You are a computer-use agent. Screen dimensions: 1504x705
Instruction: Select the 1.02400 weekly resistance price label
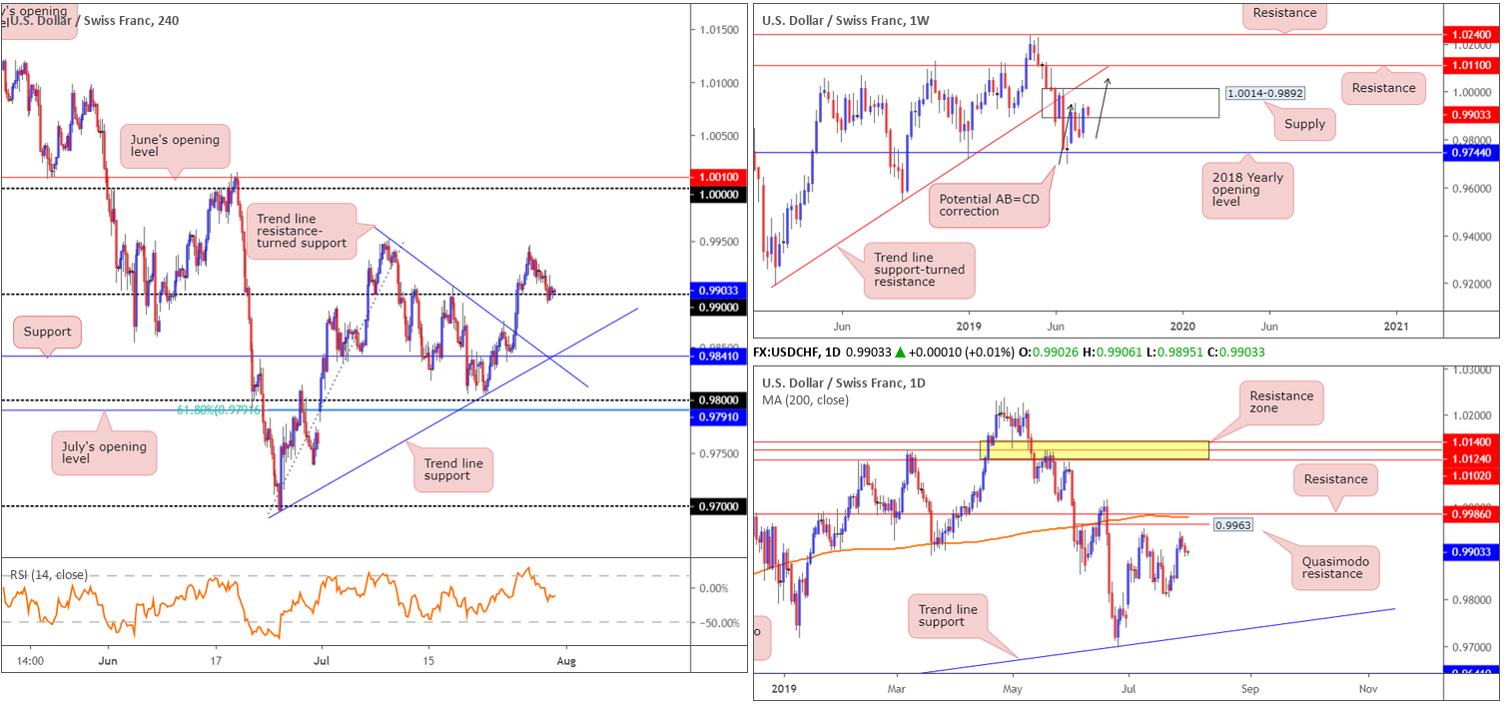1472,34
